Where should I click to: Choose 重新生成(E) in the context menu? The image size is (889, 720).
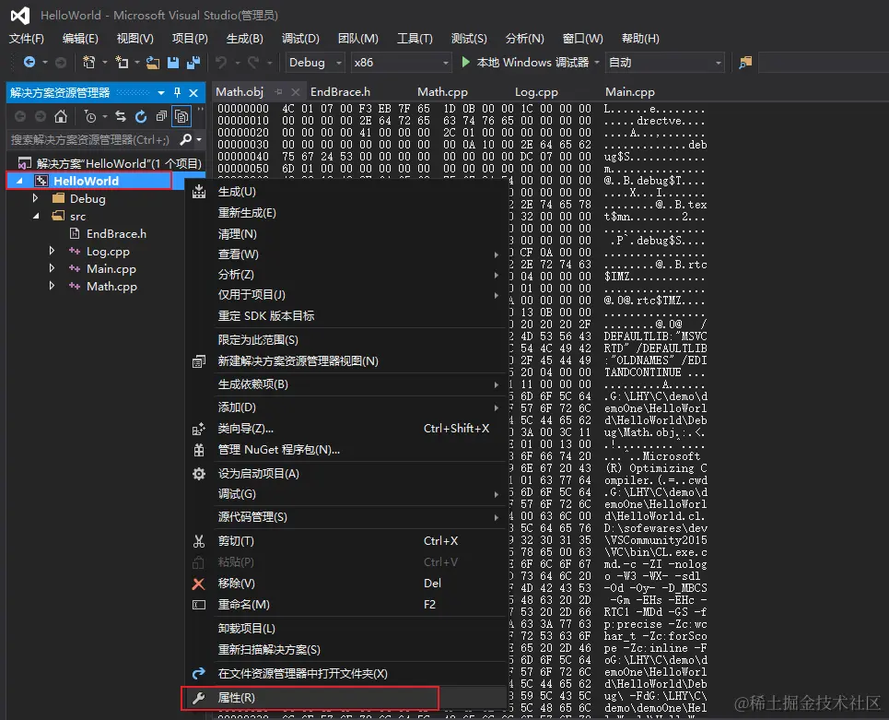[346, 213]
